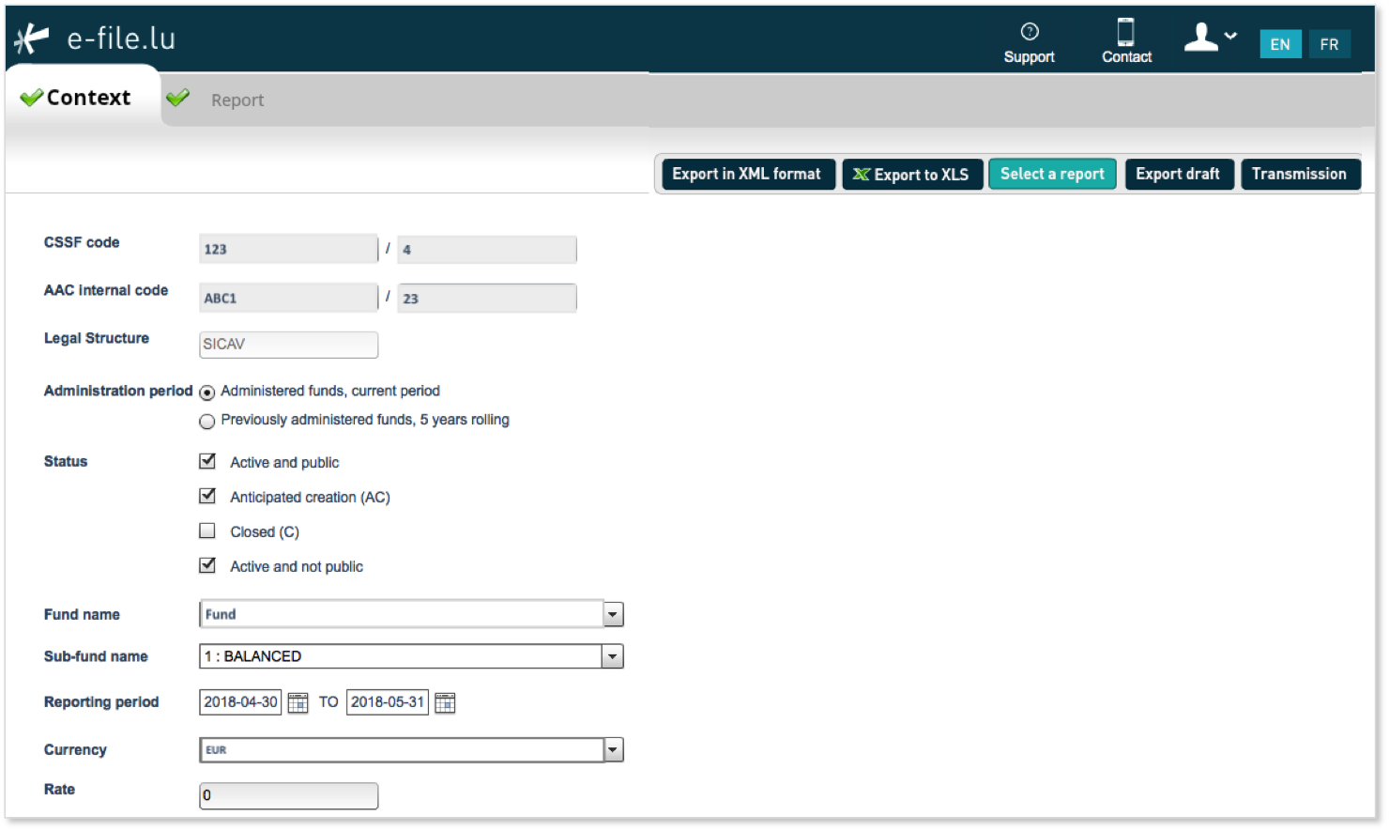Image resolution: width=1389 pixels, height=831 pixels.
Task: Open the user account icon menu
Action: [x=1210, y=38]
